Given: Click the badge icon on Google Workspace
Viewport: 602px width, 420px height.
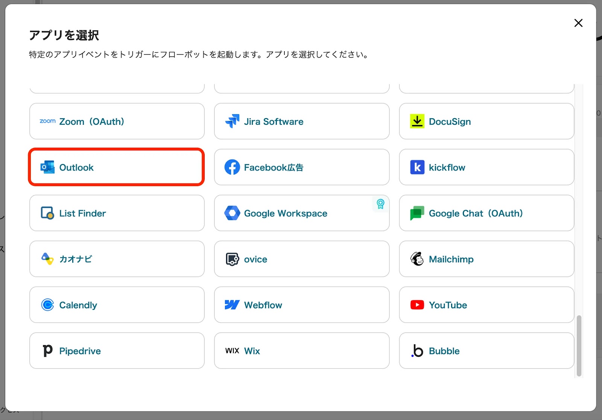Looking at the screenshot, I should tap(380, 204).
